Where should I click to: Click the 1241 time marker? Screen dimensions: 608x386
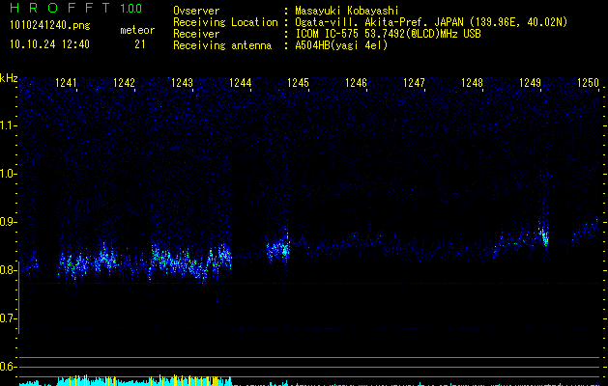click(x=67, y=84)
